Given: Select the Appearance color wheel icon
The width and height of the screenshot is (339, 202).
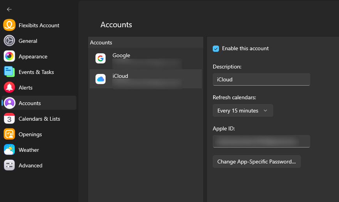Looking at the screenshot, I should pos(9,56).
